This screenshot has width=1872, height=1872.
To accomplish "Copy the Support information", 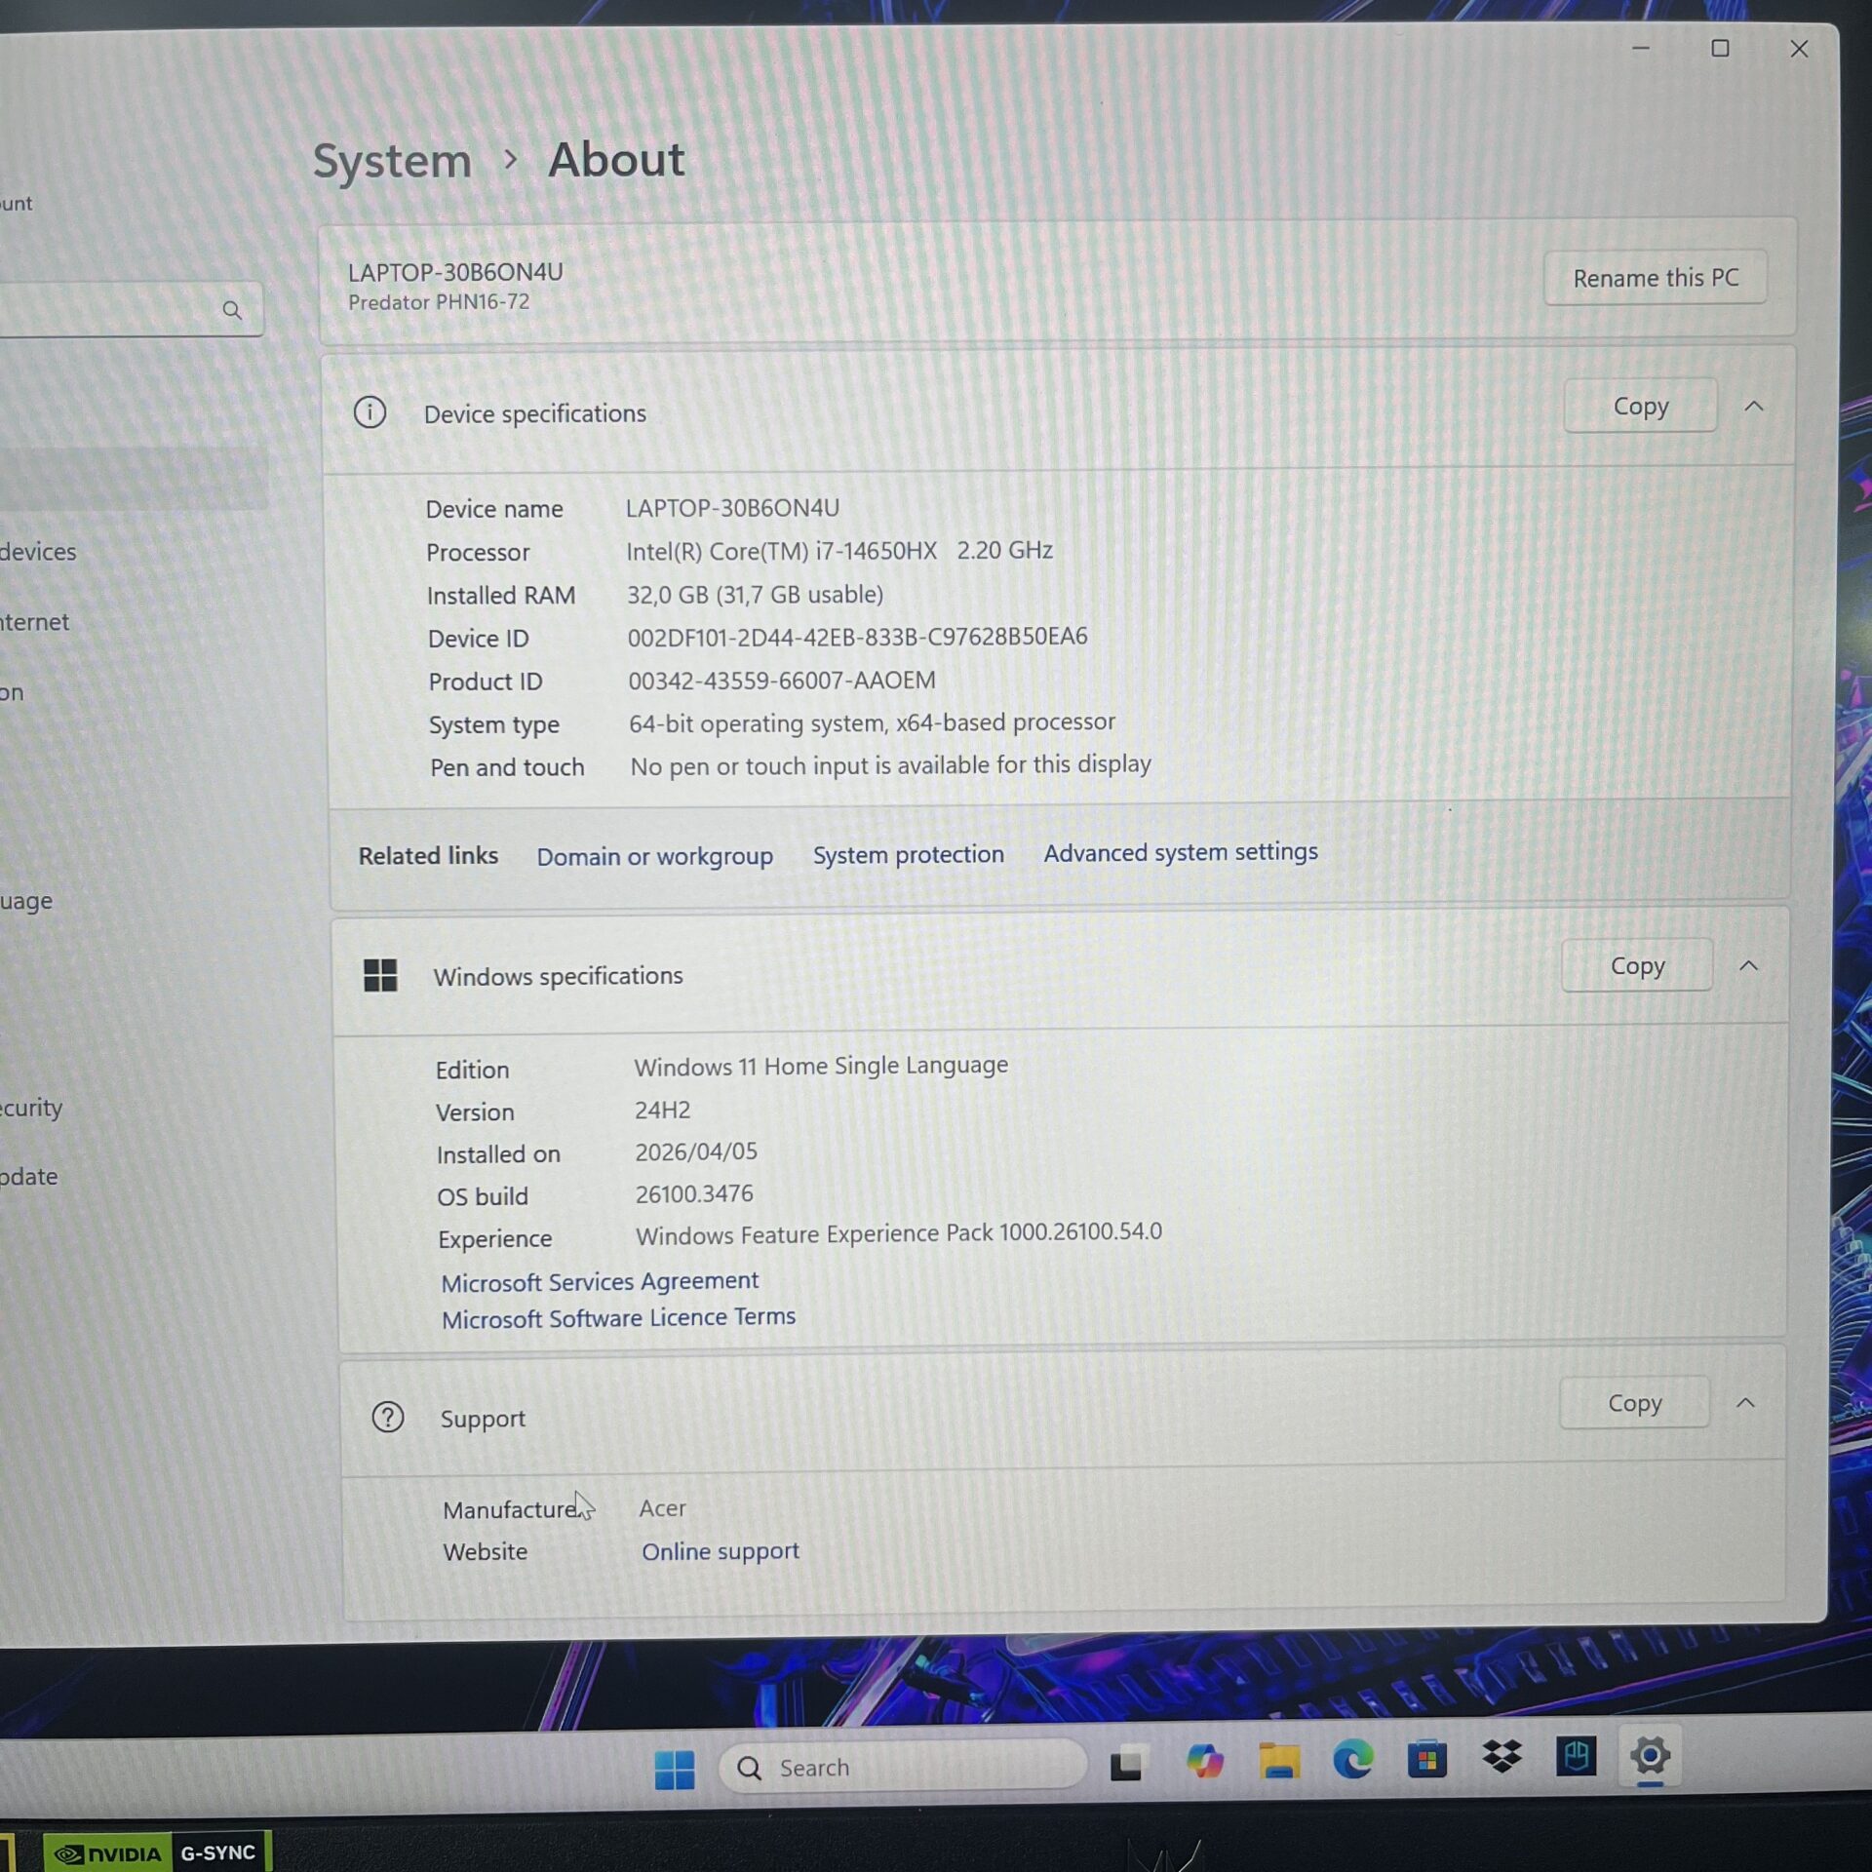I will click(1634, 1403).
